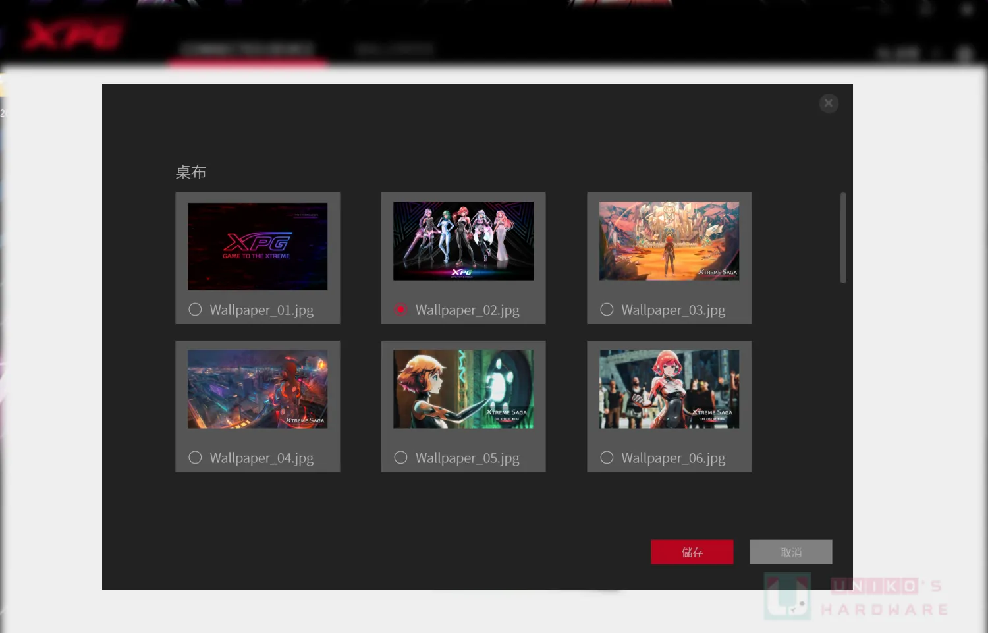
Task: Click the "Wallpaper_03.jpg" file name label
Action: tap(673, 310)
